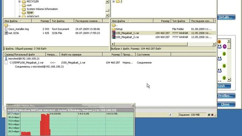Click Напра... queue column header
Viewport: 242px width, 136px height.
coord(53,54)
